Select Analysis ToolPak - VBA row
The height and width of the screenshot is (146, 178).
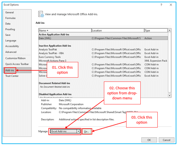pyautogui.click(x=103, y=53)
